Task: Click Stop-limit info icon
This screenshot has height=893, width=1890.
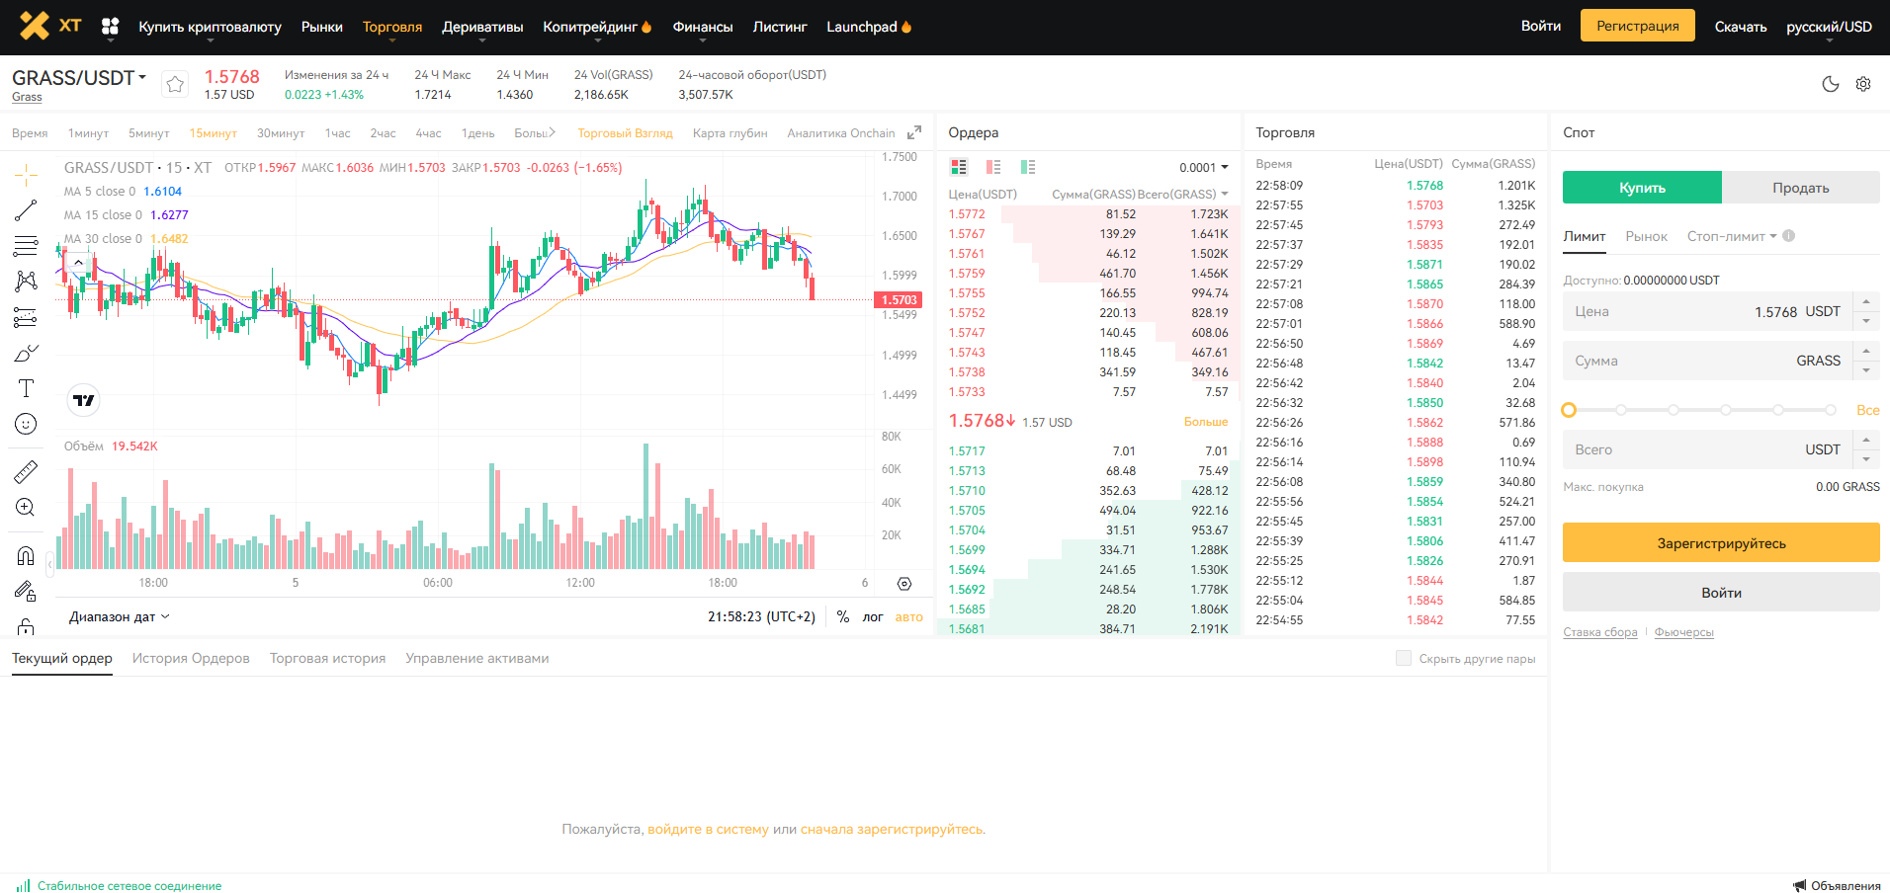Action: tap(1789, 236)
